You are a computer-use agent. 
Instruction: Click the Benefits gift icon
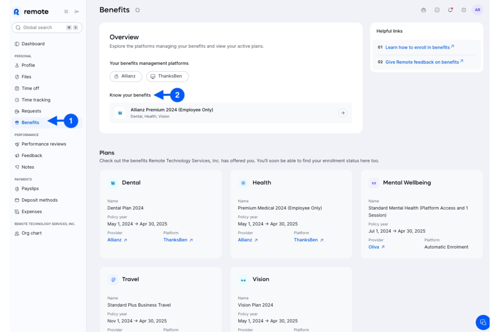pos(17,123)
